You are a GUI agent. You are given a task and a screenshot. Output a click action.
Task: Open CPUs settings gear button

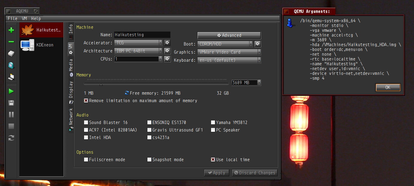tap(167, 59)
